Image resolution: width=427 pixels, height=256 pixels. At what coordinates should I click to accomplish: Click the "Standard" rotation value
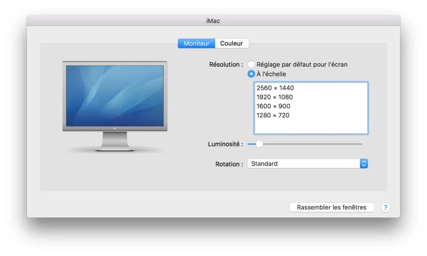(264, 164)
